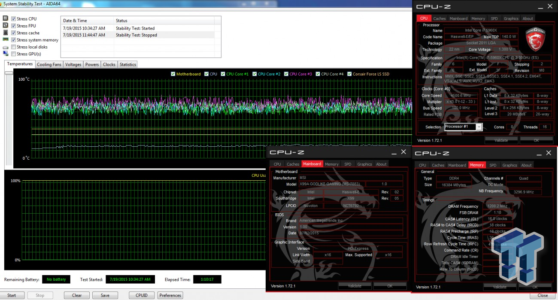Click the Max TDP value '140.0 W'
This screenshot has width=558, height=300.
(x=509, y=37)
